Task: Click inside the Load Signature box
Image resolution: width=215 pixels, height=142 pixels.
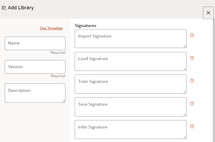Action: [130, 61]
